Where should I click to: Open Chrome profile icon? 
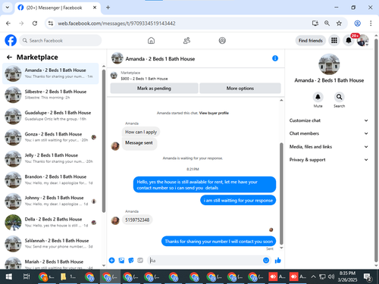(357, 23)
